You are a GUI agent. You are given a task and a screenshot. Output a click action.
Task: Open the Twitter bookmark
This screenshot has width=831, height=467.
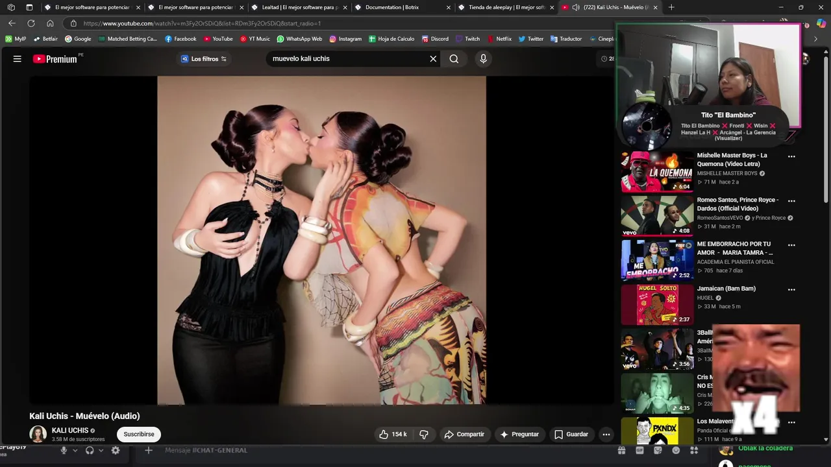(x=531, y=39)
